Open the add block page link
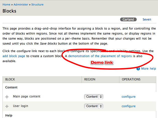The image size is (158, 118). click(x=14, y=56)
